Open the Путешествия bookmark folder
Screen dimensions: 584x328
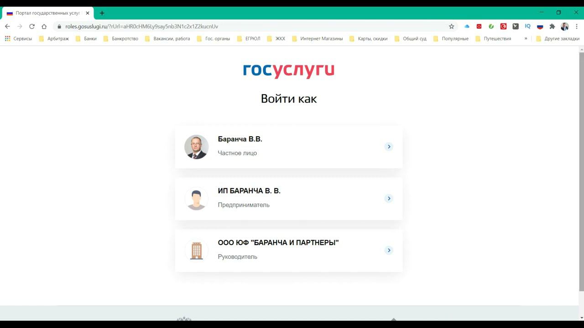click(x=493, y=39)
